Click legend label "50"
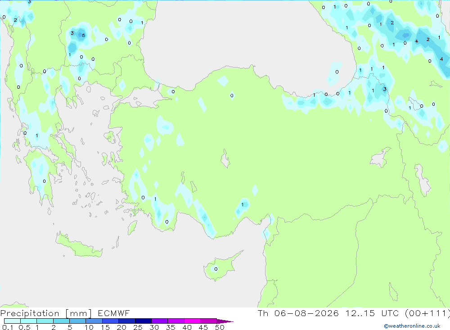The width and height of the screenshot is (450, 330). [220, 327]
